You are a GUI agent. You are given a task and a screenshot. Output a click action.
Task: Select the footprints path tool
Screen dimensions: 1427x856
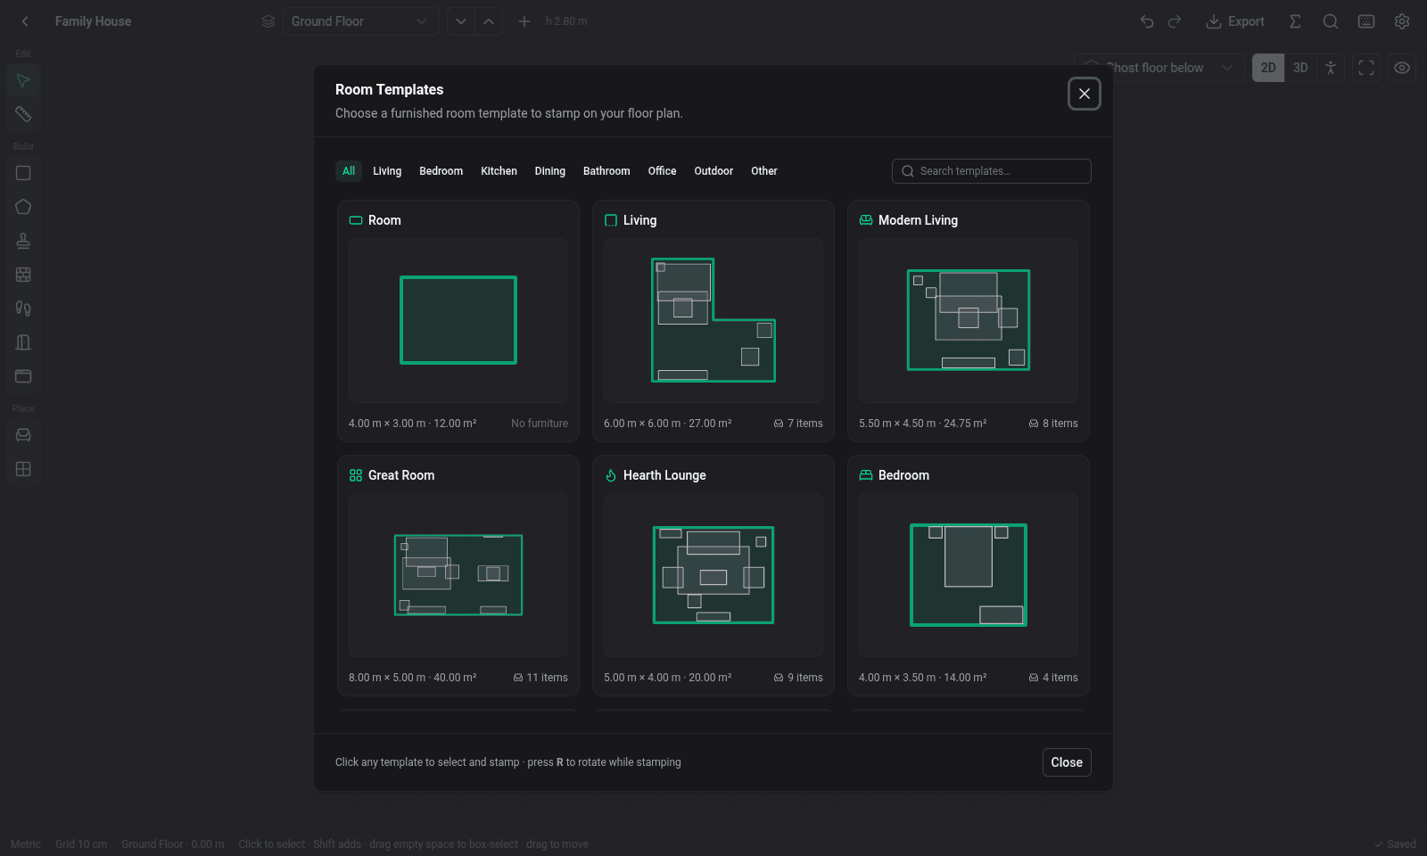23,309
